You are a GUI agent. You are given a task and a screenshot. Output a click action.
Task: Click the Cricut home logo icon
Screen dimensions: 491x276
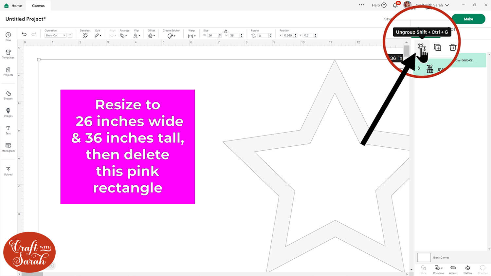click(x=6, y=6)
